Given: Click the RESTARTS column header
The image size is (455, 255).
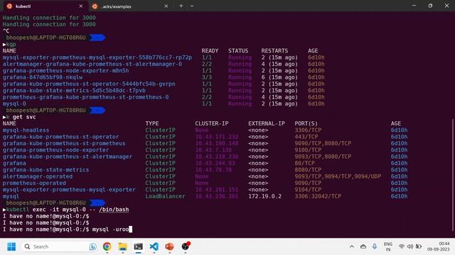Looking at the screenshot, I should click(x=274, y=51).
